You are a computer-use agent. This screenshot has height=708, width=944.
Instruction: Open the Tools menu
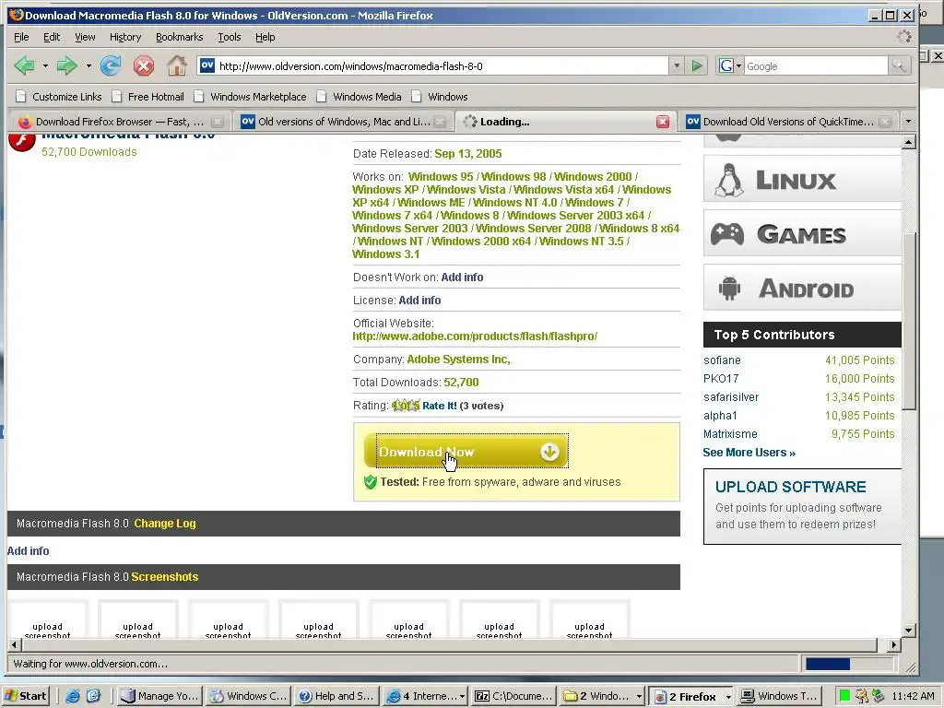(229, 37)
